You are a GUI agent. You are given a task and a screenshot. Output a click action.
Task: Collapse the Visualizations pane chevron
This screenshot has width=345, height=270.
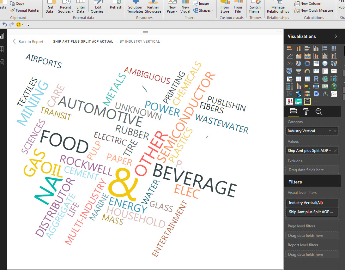(x=336, y=36)
